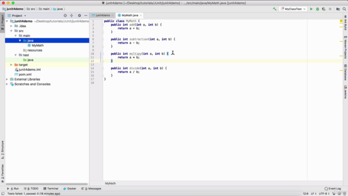The height and width of the screenshot is (196, 348).
Task: Click the grey Stop square button
Action: pos(330,9)
